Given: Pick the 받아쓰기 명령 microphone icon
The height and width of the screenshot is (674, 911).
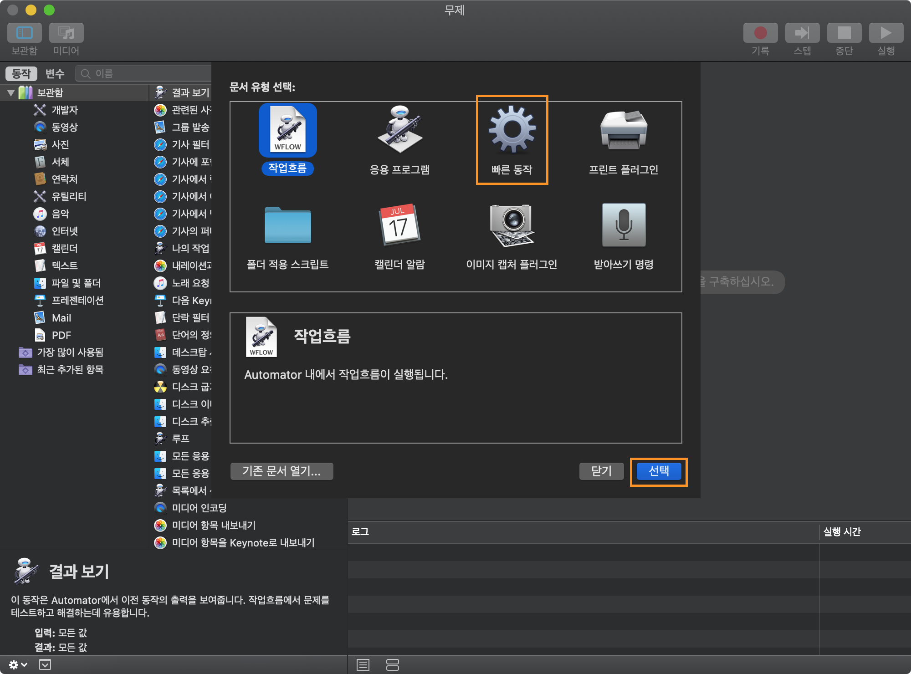Looking at the screenshot, I should click(624, 225).
